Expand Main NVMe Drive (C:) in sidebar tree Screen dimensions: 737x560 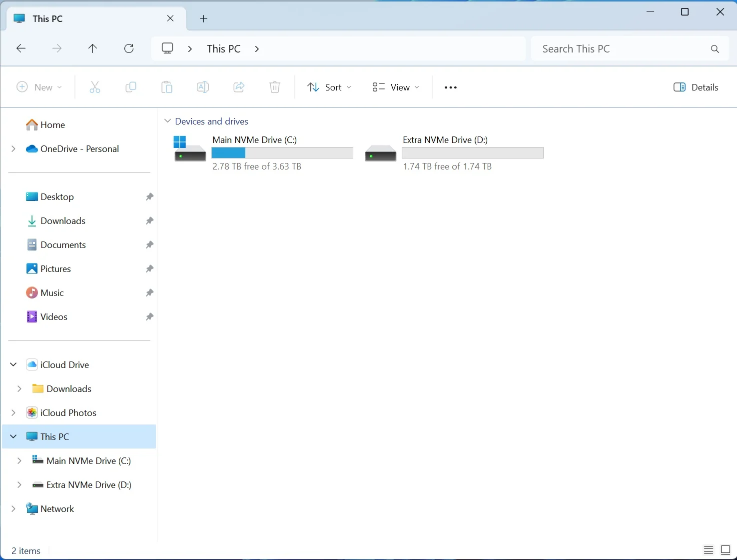19,460
